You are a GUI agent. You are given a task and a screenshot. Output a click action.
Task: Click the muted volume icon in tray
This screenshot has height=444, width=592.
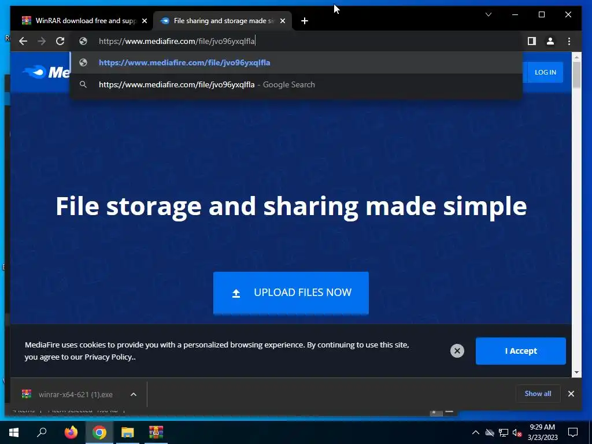point(517,432)
